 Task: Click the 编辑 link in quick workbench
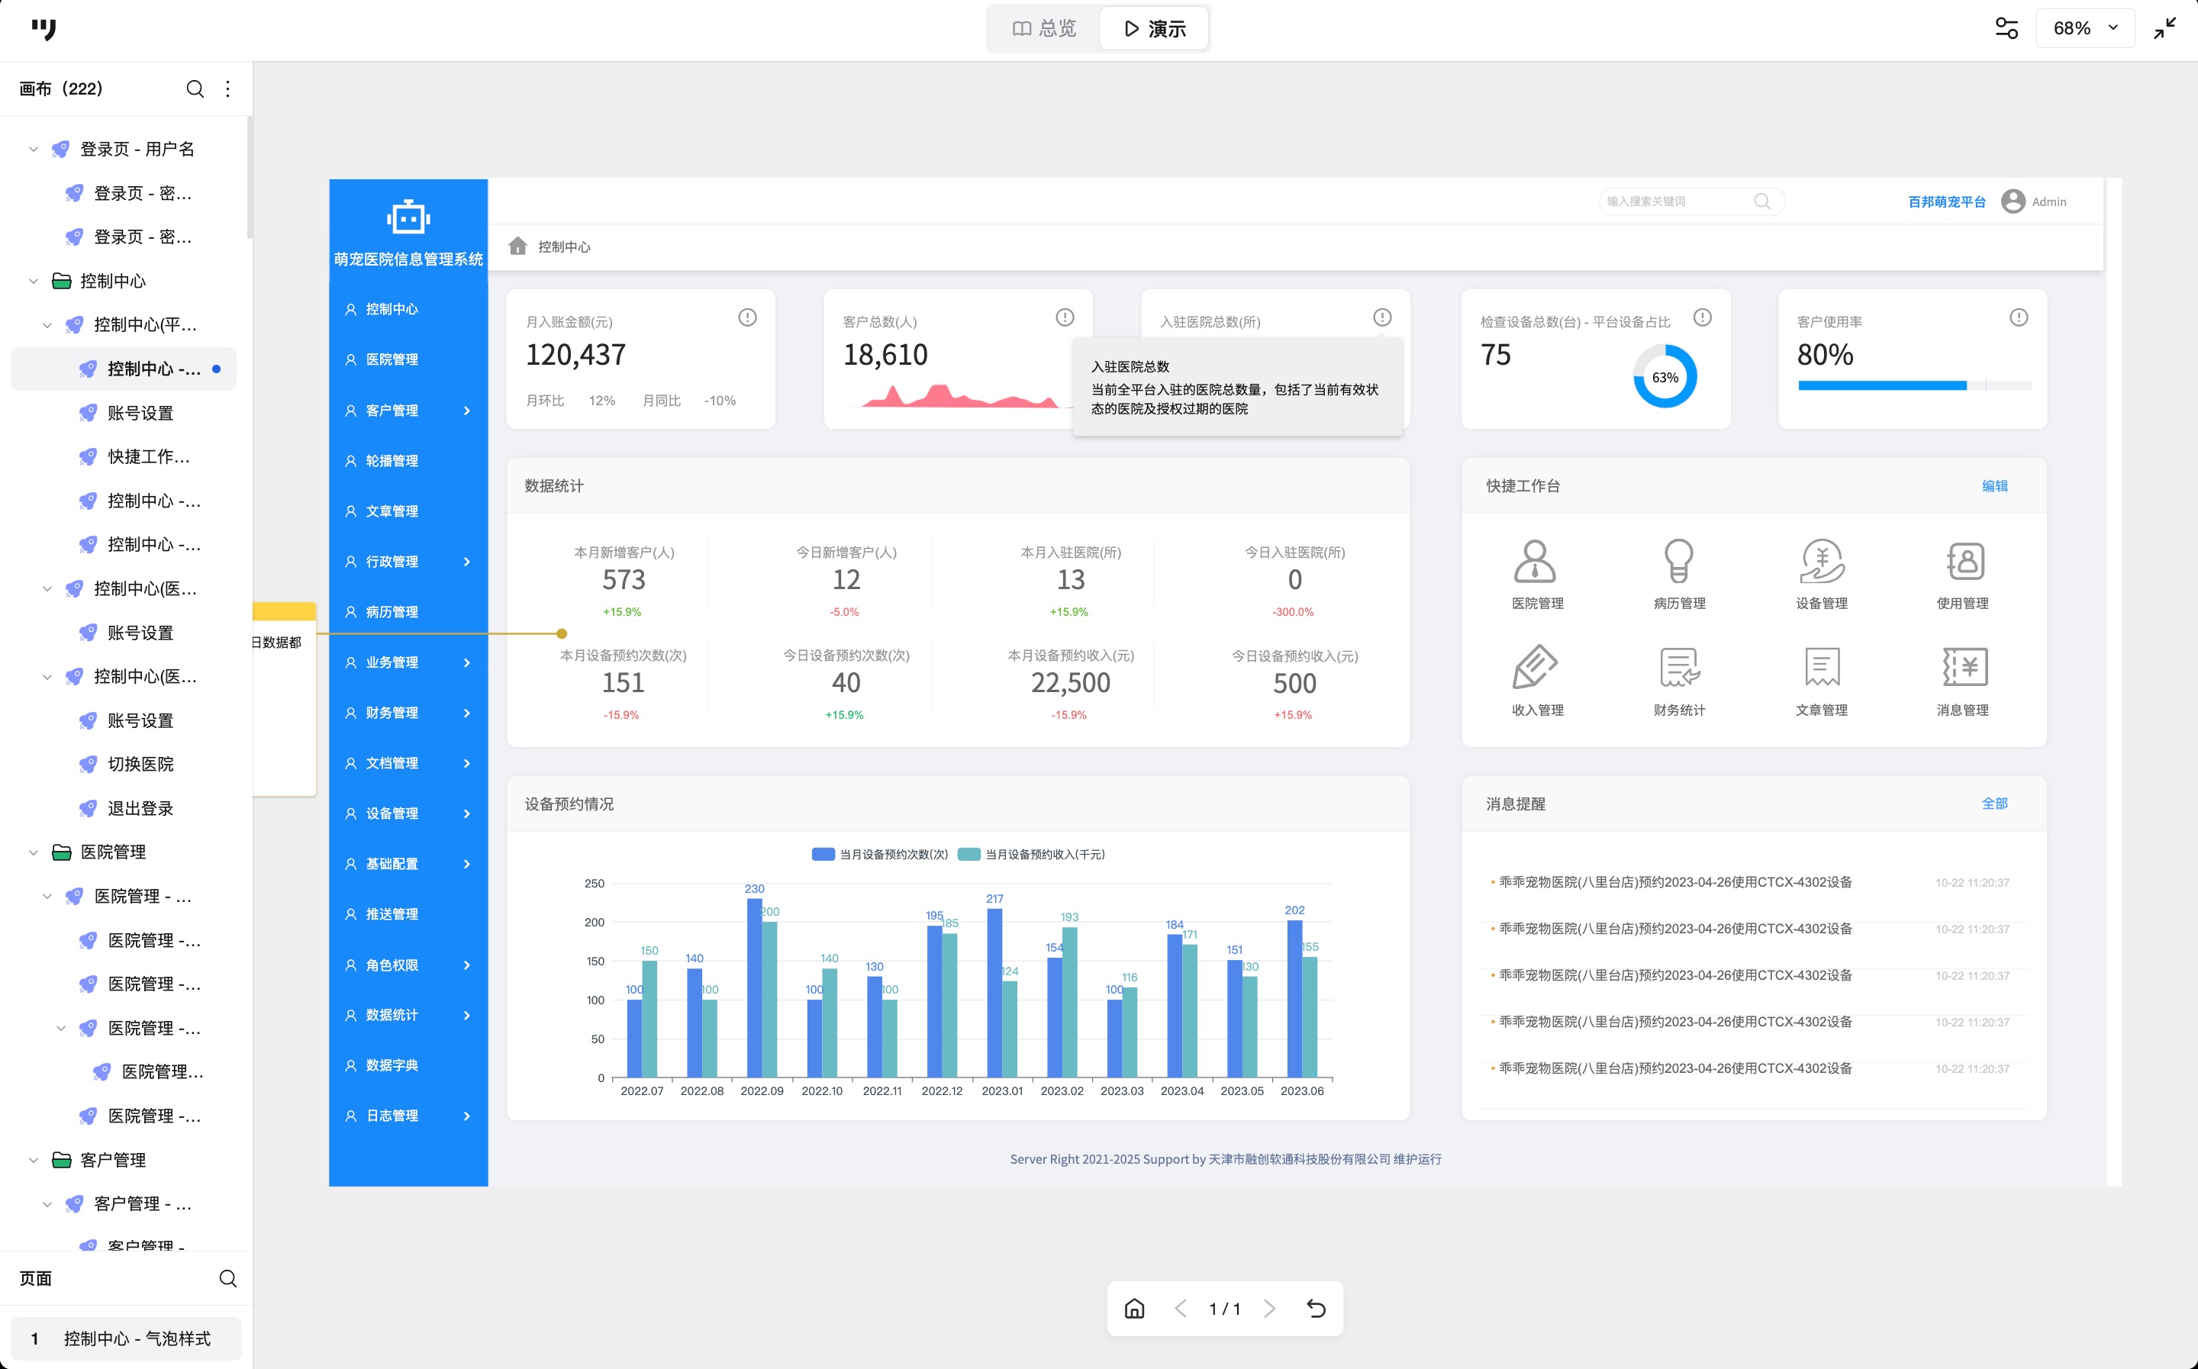coord(1993,486)
